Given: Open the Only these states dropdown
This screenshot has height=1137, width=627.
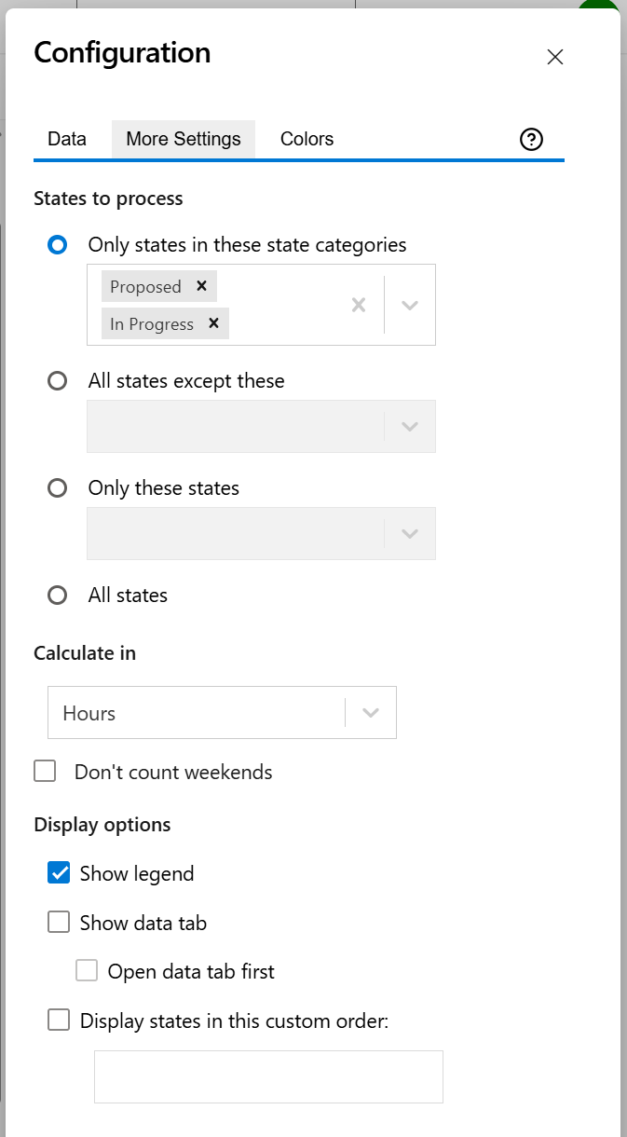Looking at the screenshot, I should [409, 533].
